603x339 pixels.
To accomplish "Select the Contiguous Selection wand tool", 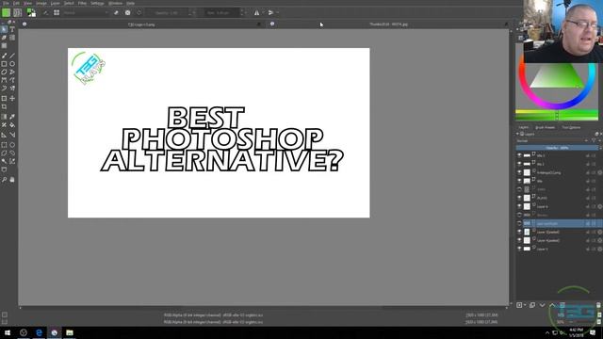I will pyautogui.click(x=4, y=161).
